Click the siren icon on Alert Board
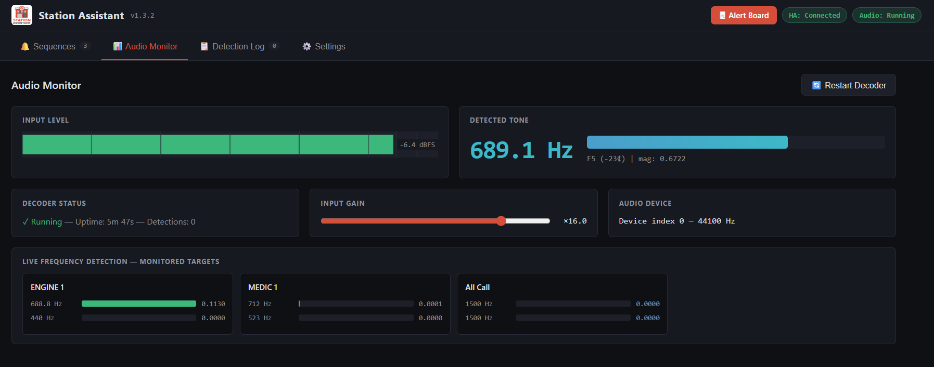The width and height of the screenshot is (934, 367). tap(722, 16)
